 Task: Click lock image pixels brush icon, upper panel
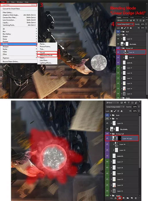pyautogui.click(x=125, y=28)
